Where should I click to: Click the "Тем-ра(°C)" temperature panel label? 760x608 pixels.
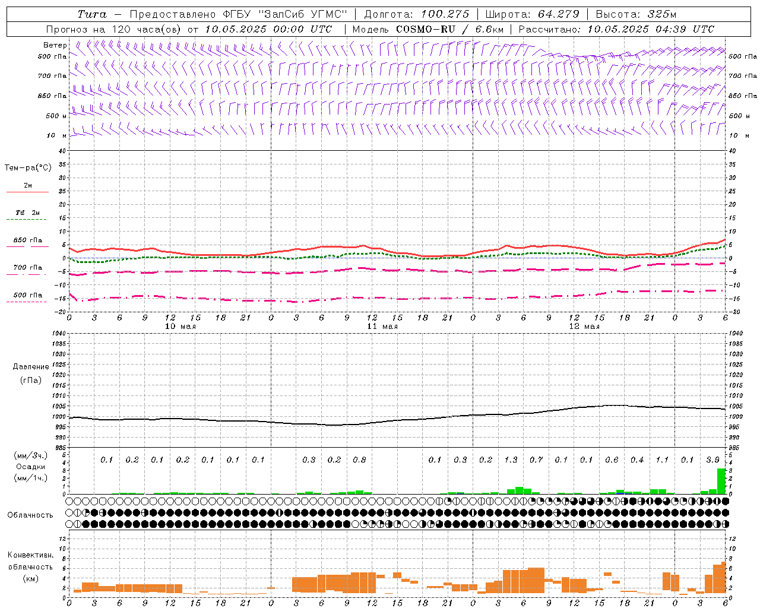(x=28, y=168)
